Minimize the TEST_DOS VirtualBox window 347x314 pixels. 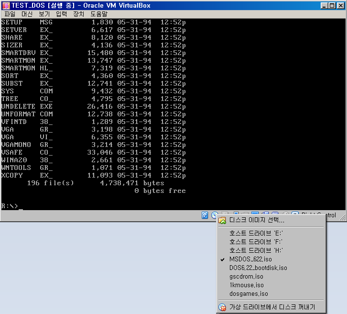pyautogui.click(x=324, y=6)
